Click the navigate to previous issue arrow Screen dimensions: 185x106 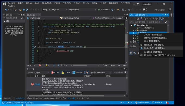point(54,65)
